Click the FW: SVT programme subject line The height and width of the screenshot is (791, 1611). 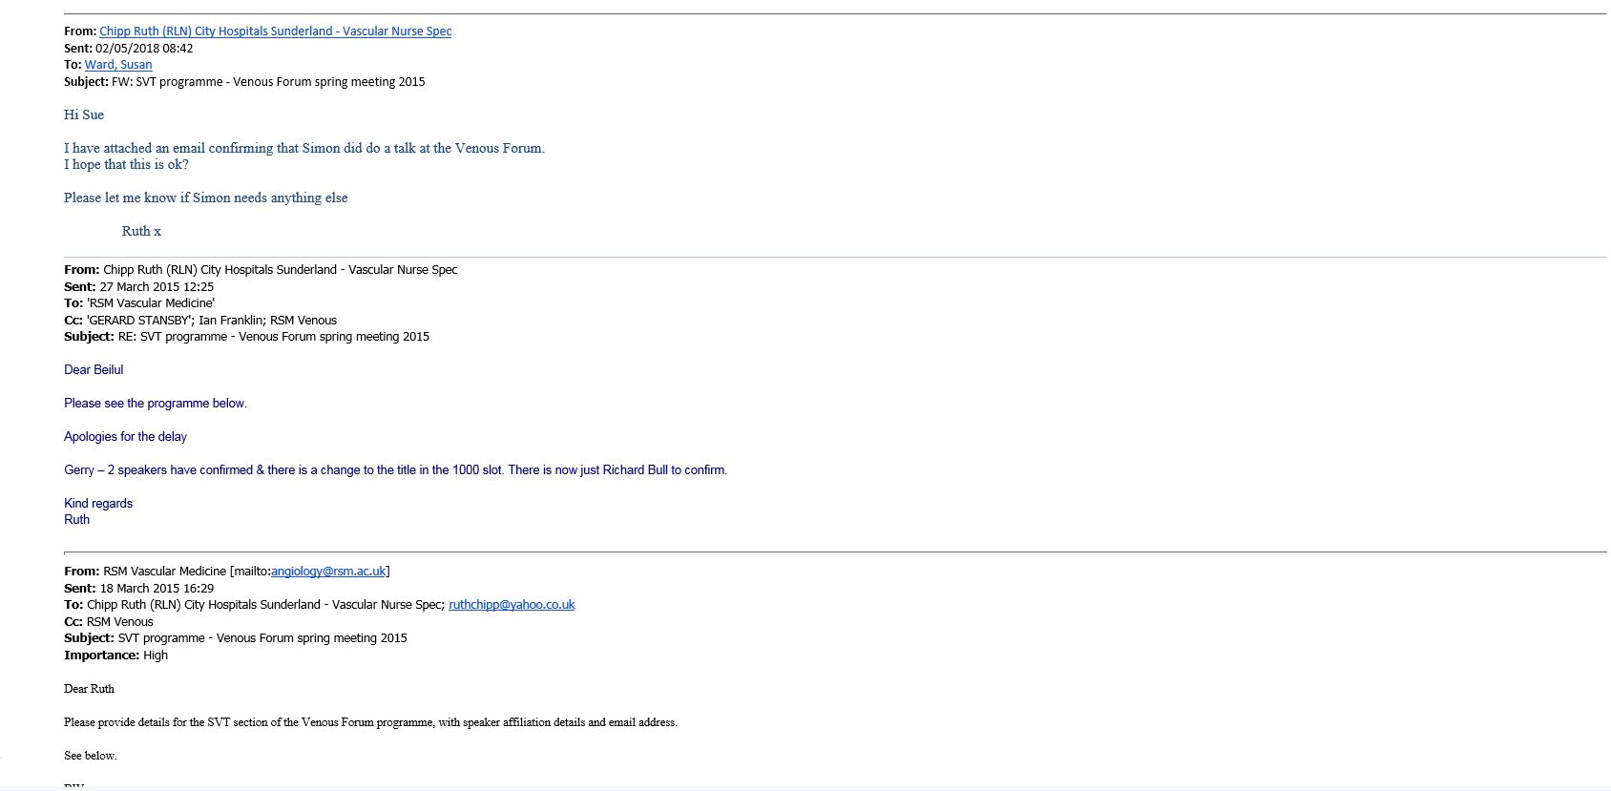click(x=268, y=82)
